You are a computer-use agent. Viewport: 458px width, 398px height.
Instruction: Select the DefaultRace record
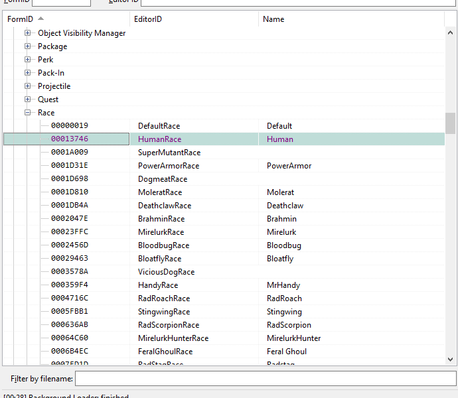pyautogui.click(x=159, y=126)
